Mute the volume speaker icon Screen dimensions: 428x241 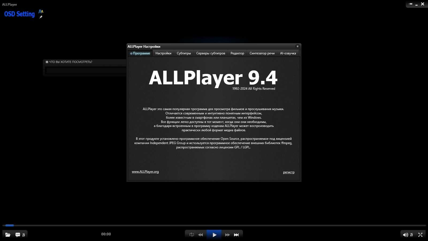point(406,235)
